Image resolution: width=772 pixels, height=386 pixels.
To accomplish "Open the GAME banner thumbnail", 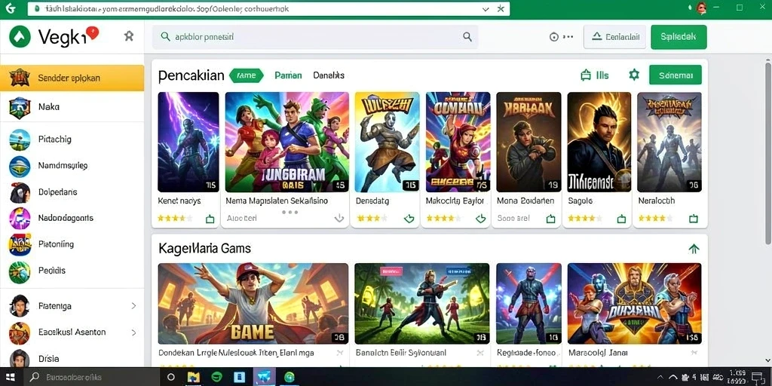I will point(253,303).
